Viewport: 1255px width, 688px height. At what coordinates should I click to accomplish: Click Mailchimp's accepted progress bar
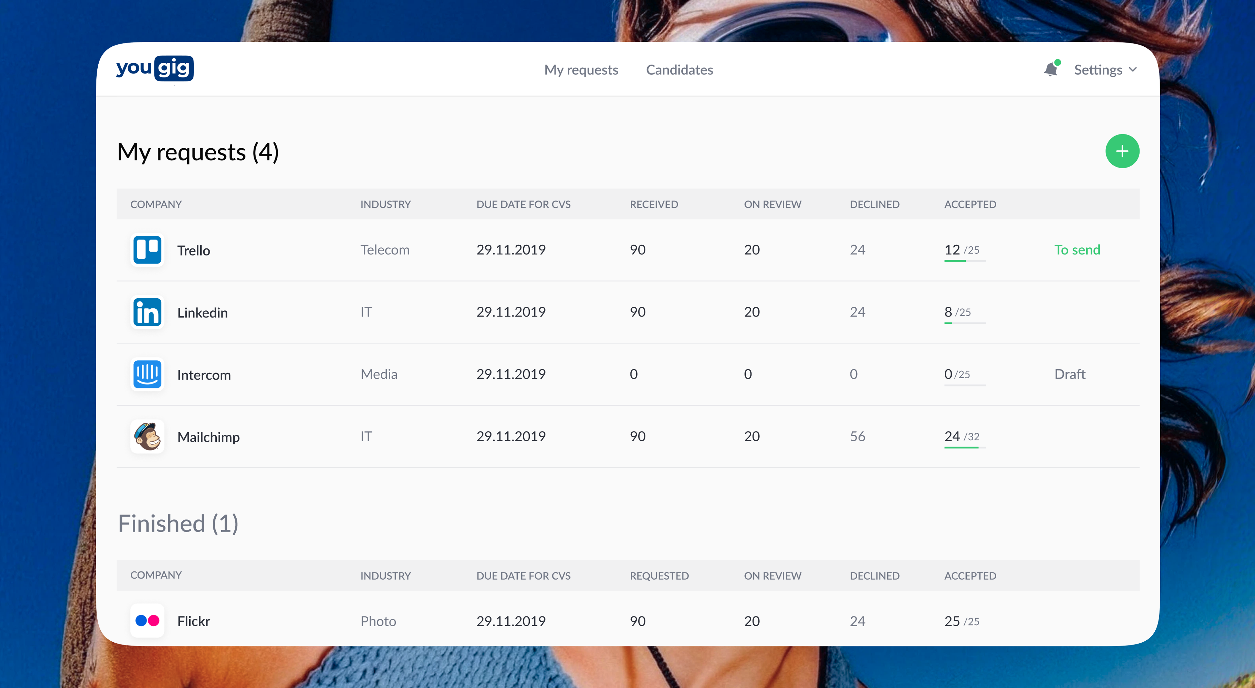click(965, 448)
